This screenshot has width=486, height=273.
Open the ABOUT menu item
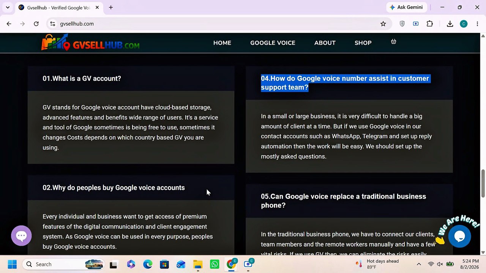click(325, 43)
